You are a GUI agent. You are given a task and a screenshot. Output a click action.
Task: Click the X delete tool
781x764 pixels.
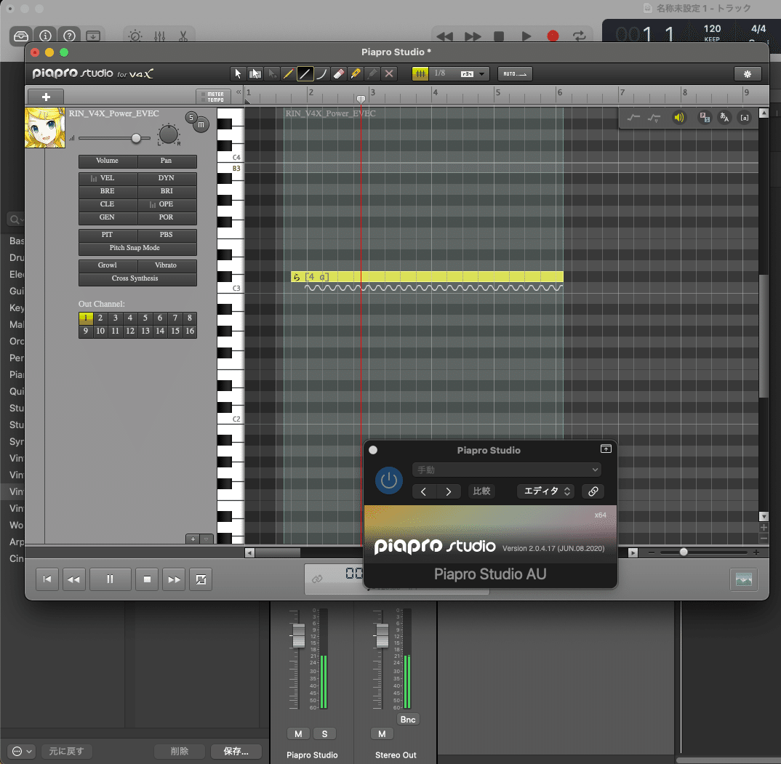coord(389,73)
